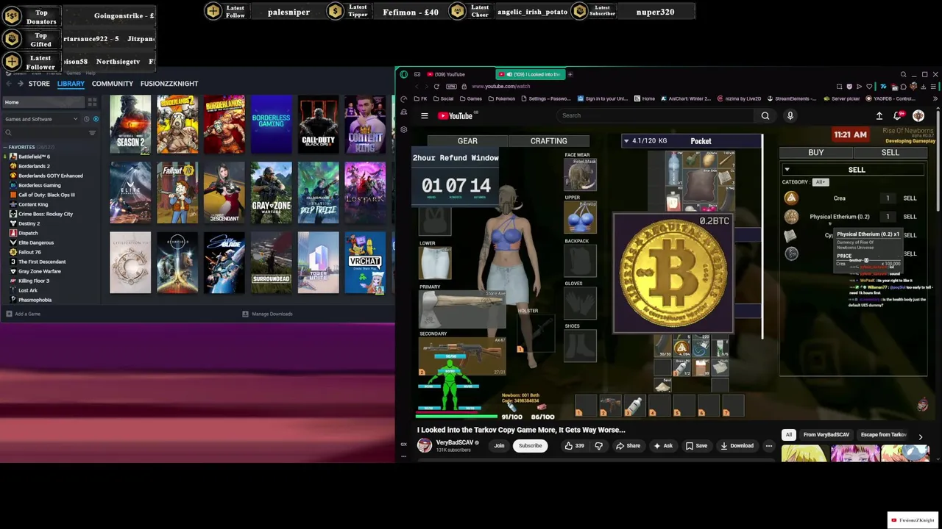The height and width of the screenshot is (529, 942).
Task: Click Download button under video
Action: click(x=737, y=445)
